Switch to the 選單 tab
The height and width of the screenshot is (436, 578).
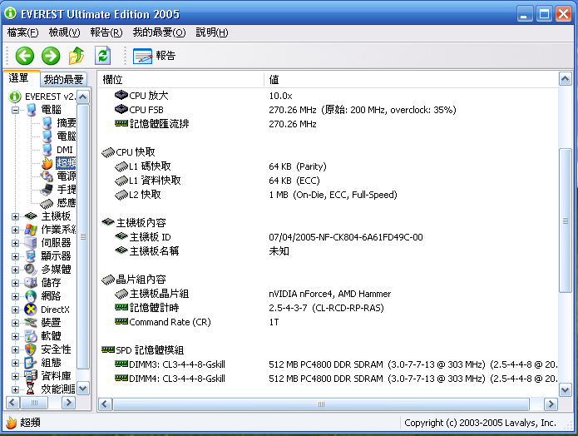point(22,78)
